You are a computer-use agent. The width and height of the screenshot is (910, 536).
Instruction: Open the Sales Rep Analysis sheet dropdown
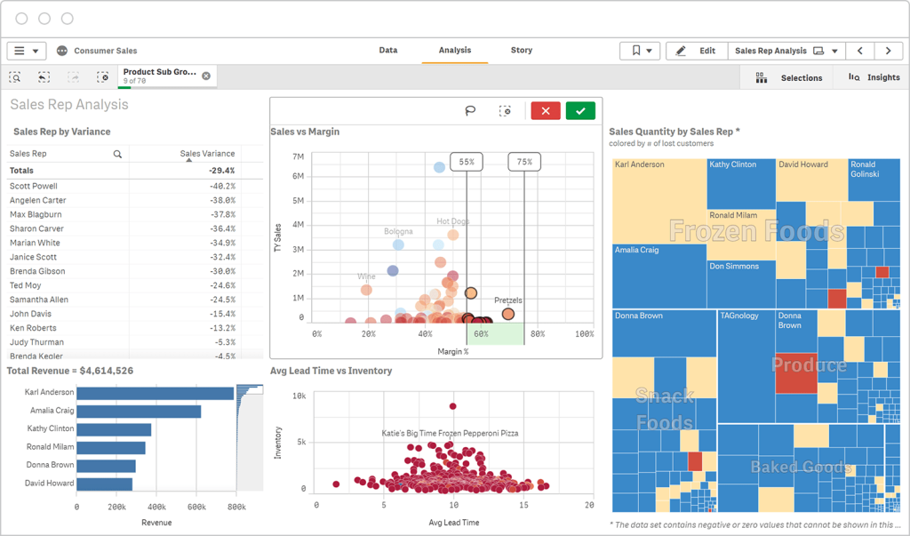835,51
